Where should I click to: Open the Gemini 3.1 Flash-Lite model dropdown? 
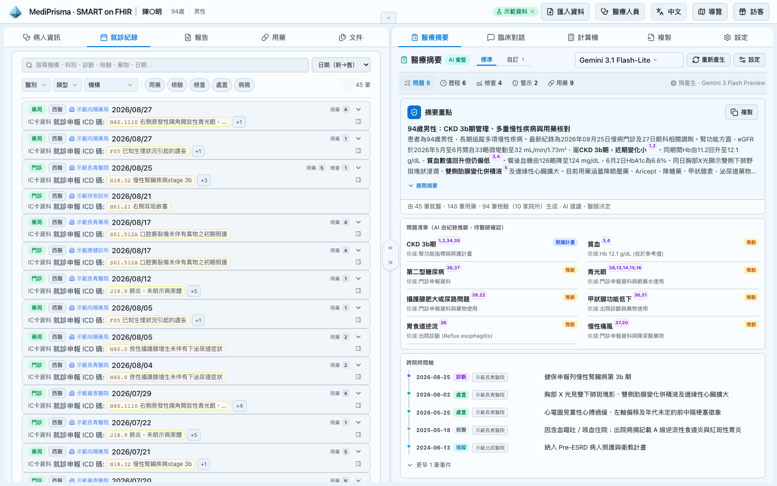629,60
